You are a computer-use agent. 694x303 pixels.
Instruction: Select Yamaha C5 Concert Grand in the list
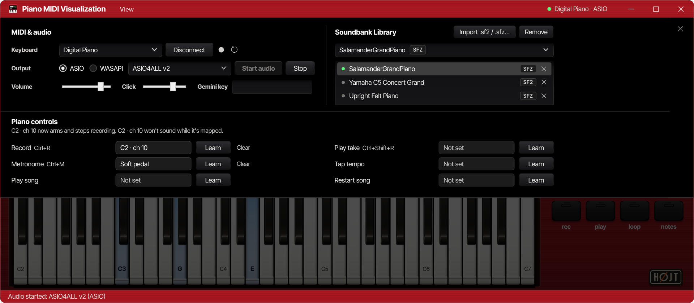click(x=444, y=82)
